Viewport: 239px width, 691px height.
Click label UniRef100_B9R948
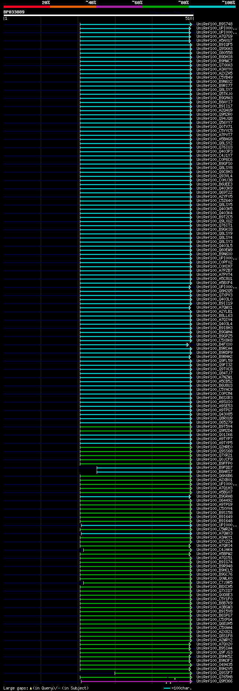[214, 566]
